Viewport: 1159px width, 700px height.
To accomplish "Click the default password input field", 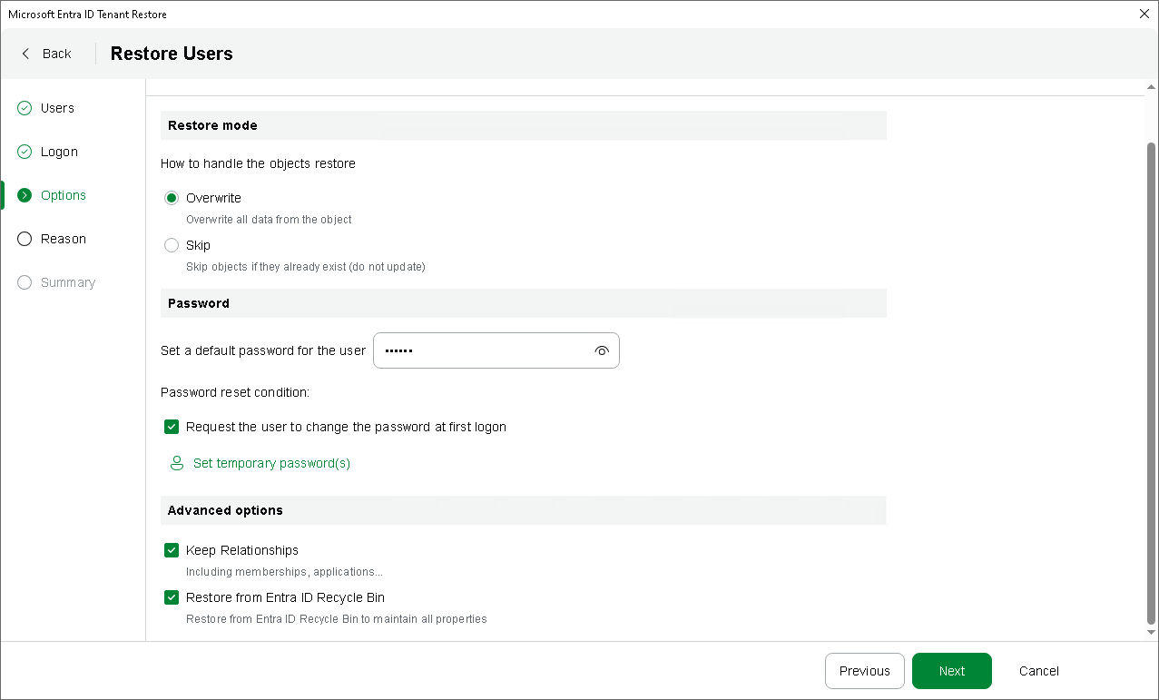I will click(481, 350).
